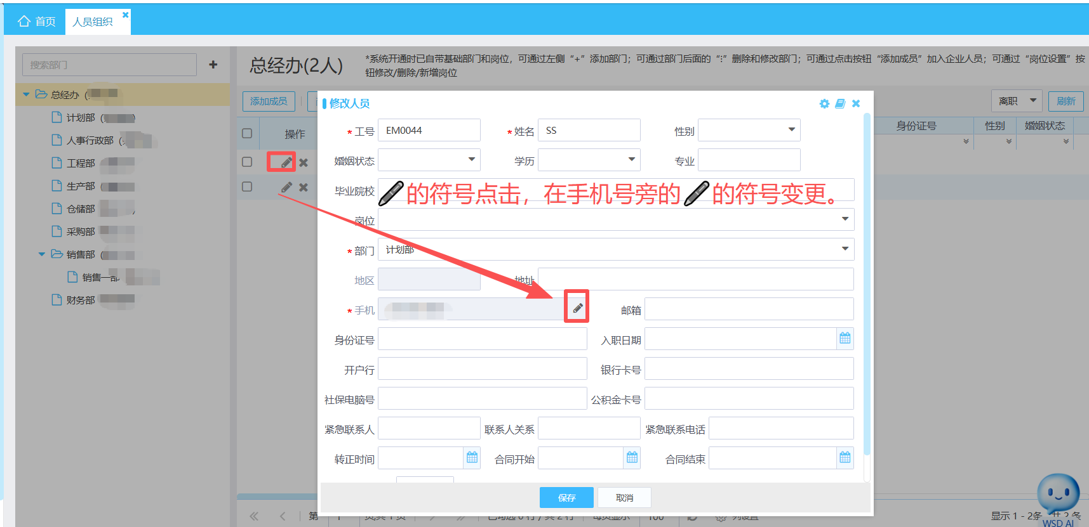
Task: Click the plus icon to add a department
Action: (213, 65)
